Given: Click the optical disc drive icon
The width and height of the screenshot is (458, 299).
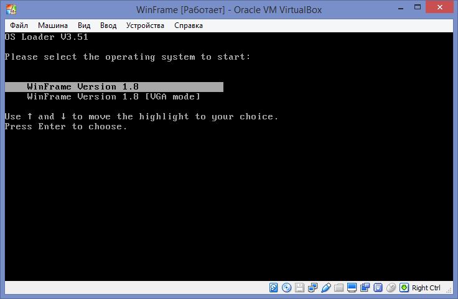Looking at the screenshot, I should [286, 288].
